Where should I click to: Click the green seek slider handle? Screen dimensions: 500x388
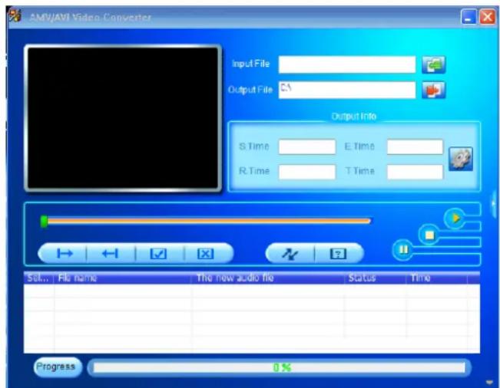pos(44,221)
